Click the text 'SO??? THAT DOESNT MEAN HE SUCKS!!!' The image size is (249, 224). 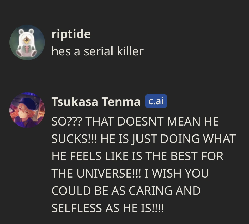pyautogui.click(x=135, y=121)
